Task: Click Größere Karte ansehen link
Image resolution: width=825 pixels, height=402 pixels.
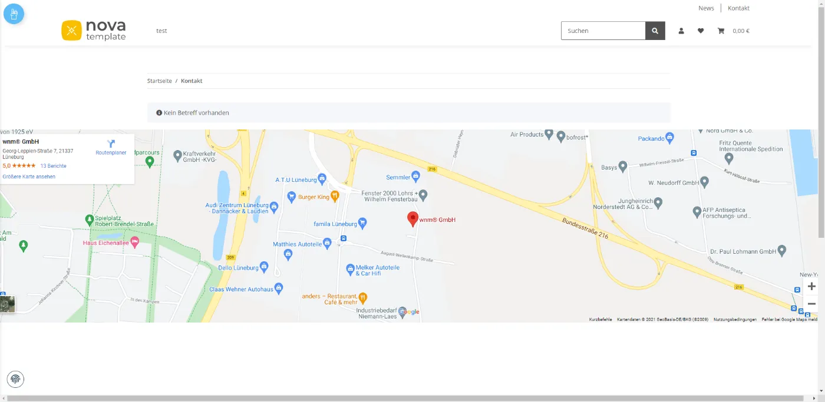Action: pos(29,177)
